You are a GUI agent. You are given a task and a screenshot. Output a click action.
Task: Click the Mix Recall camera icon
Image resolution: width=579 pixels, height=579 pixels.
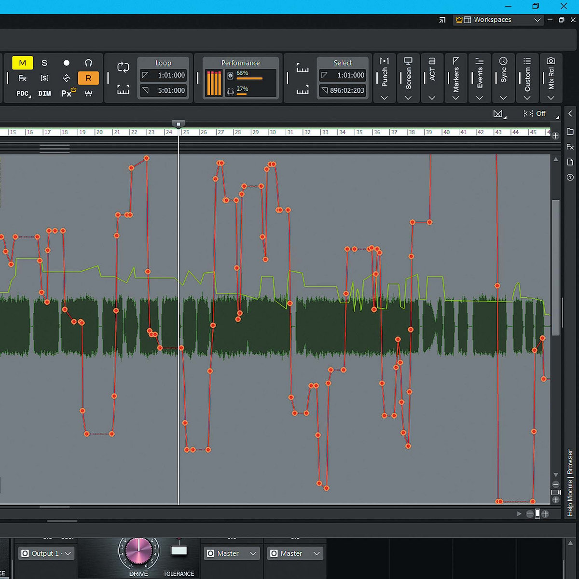click(x=551, y=61)
